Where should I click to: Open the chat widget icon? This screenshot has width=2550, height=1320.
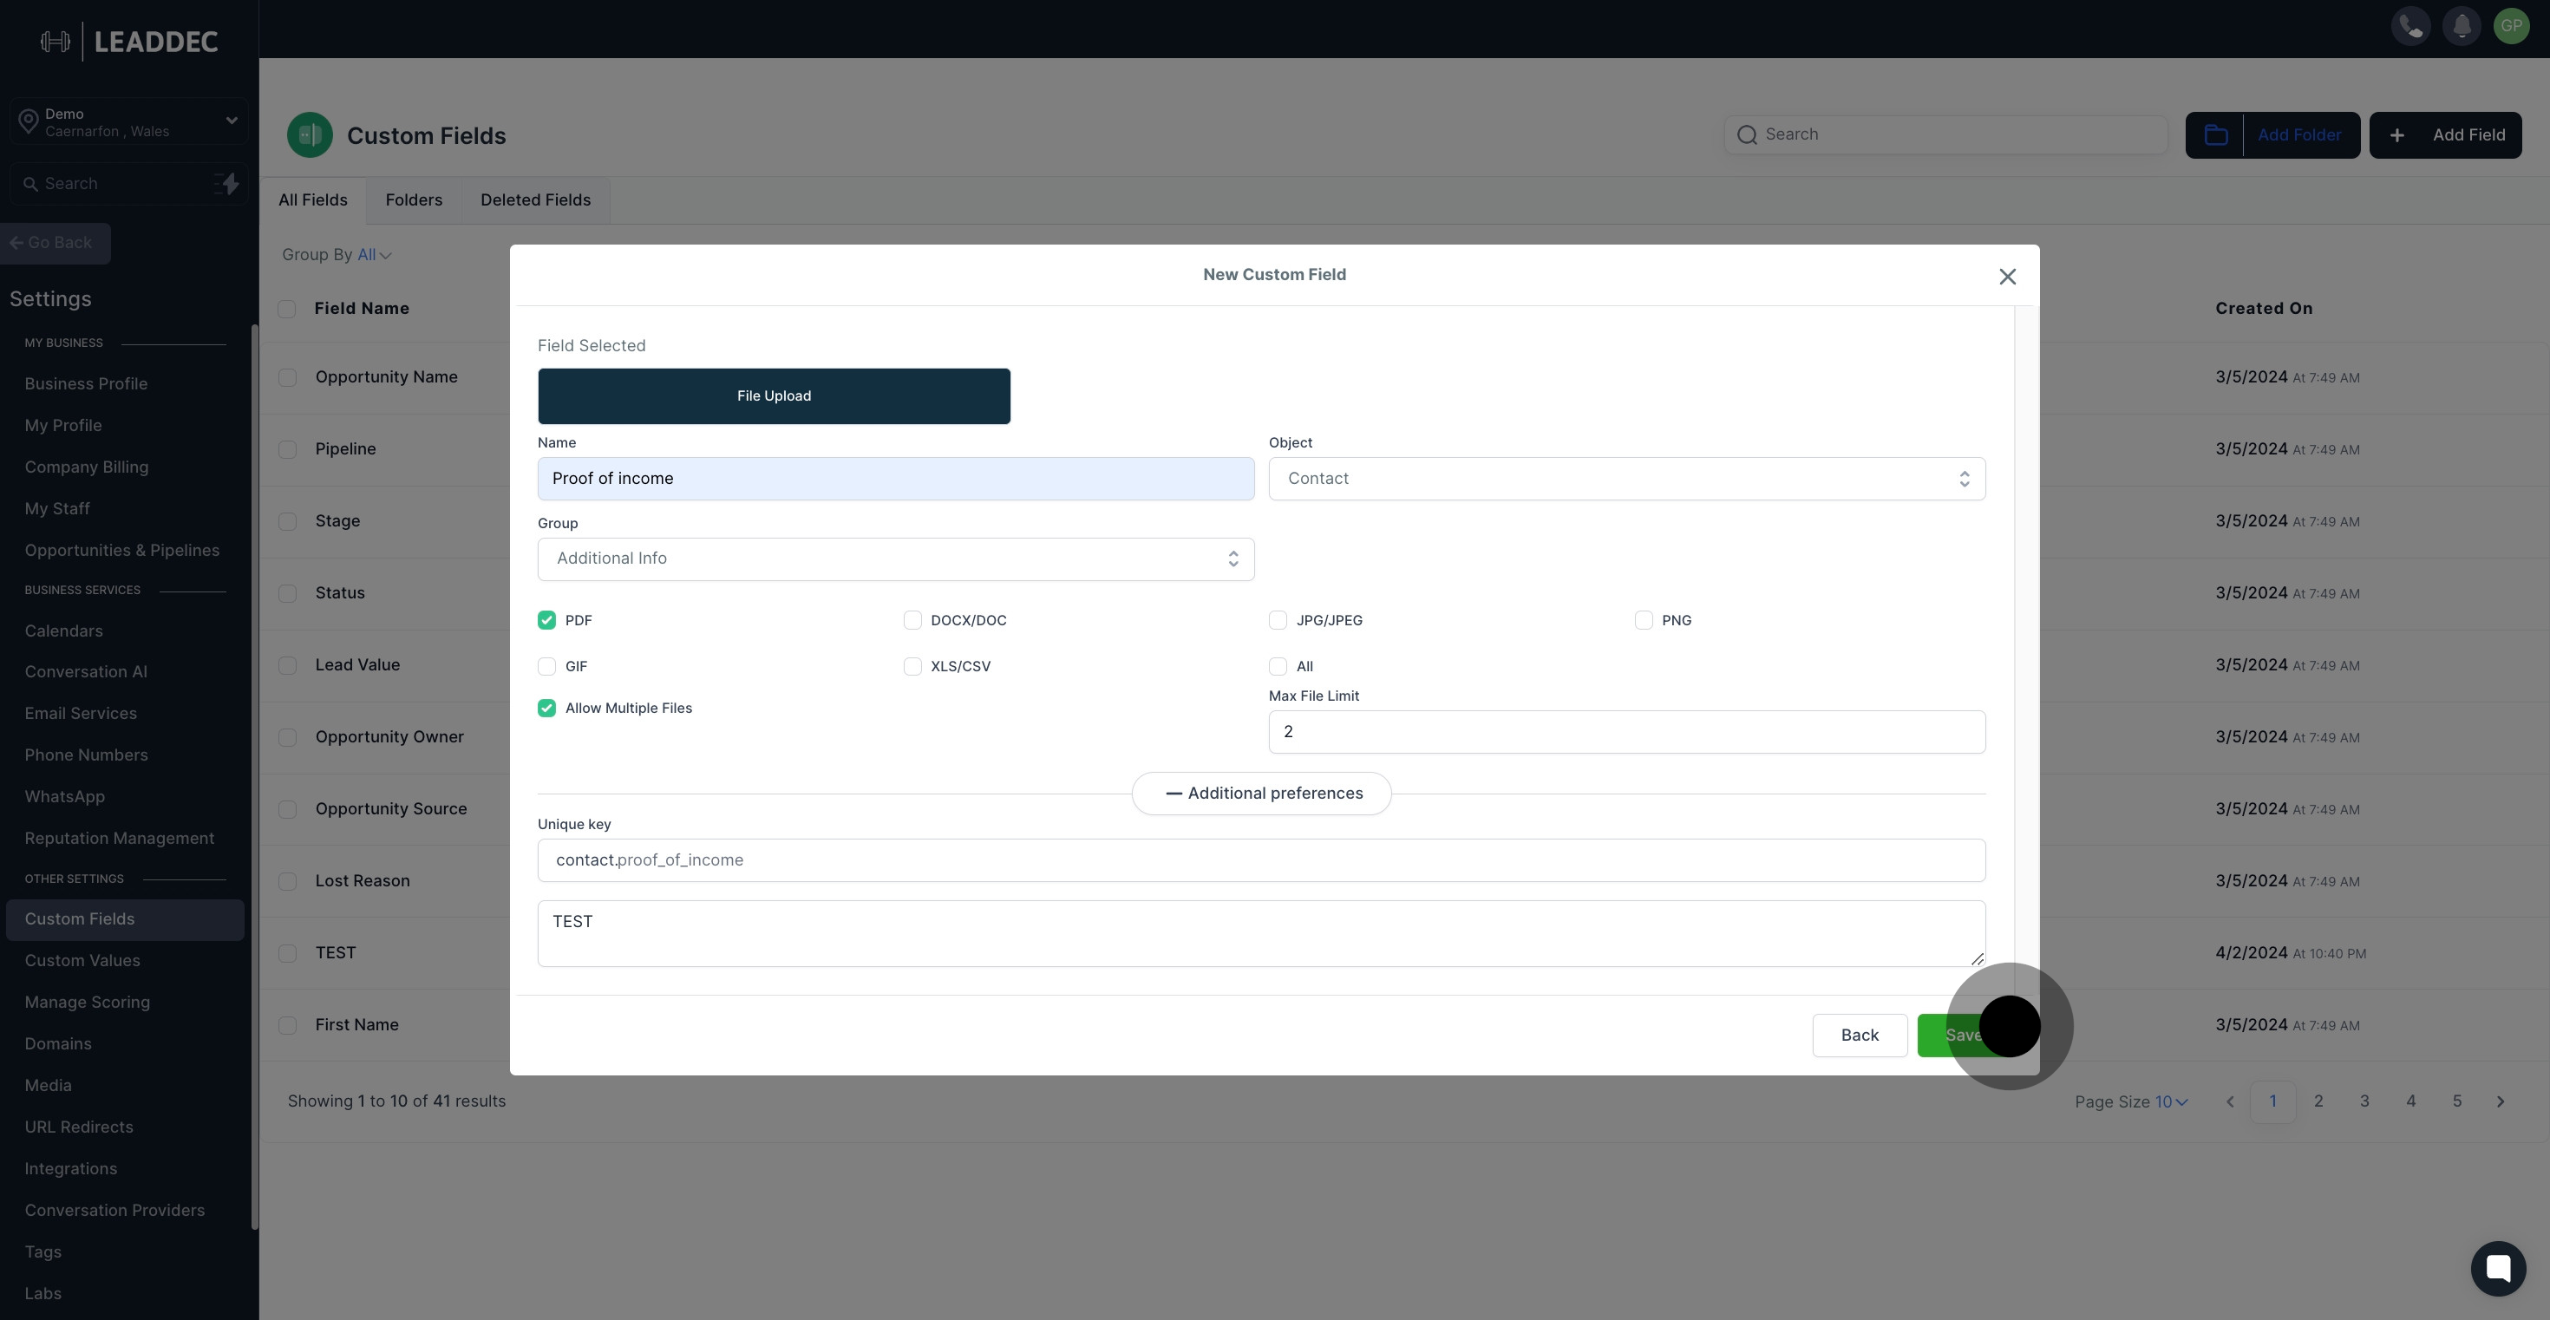(2498, 1268)
